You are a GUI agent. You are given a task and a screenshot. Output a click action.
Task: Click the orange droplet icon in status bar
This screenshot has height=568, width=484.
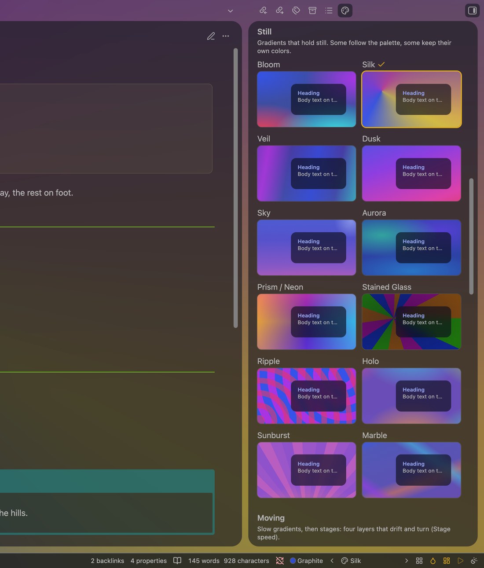[x=433, y=561]
